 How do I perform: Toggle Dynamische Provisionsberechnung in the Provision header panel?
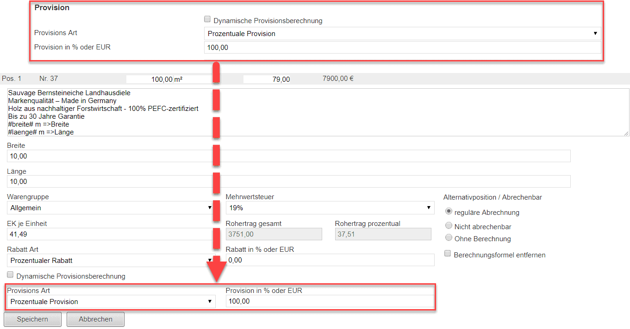pyautogui.click(x=207, y=20)
